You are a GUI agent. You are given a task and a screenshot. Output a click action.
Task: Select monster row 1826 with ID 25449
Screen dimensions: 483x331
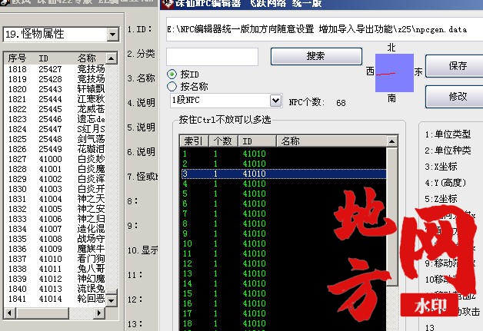(56, 149)
